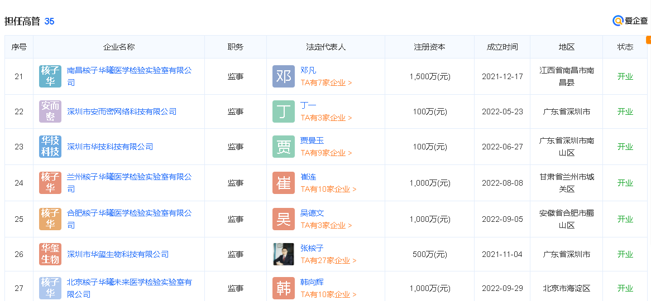Screen dimensions: 651x301
Task: Click the 爱企查 logo
Action: [x=630, y=21]
